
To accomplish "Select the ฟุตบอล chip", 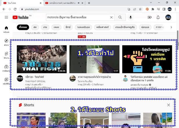I will coord(145,27).
